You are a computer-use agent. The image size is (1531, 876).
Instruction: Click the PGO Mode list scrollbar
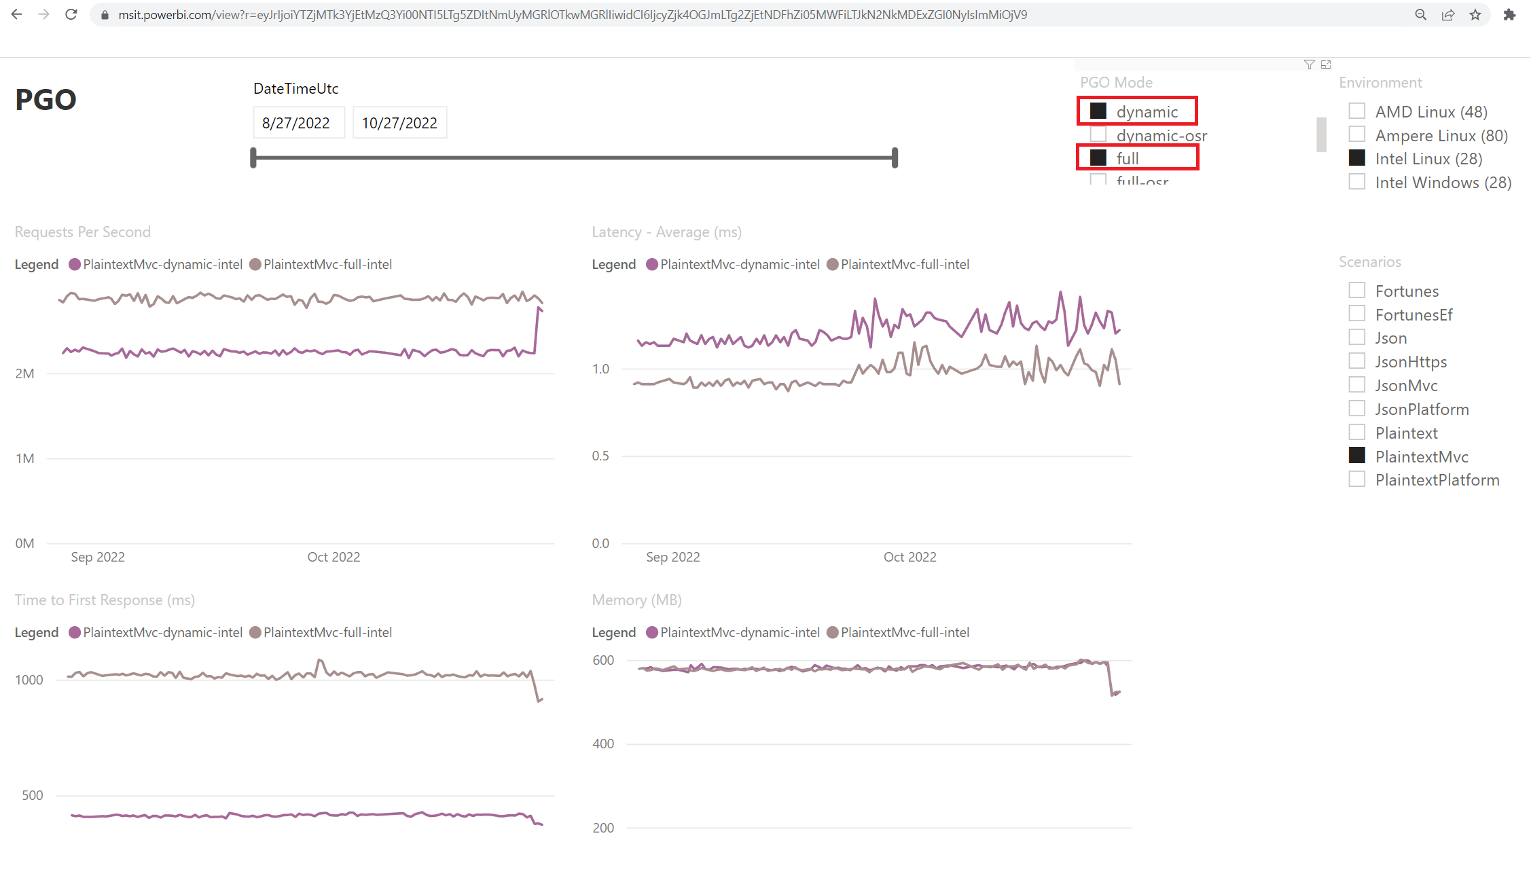click(1321, 134)
